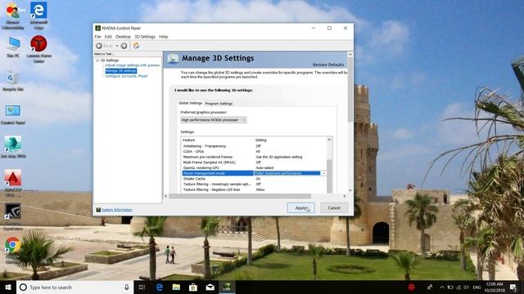The height and width of the screenshot is (294, 524).
Task: Select the 3ds Max desktop shortcut
Action: click(x=13, y=147)
